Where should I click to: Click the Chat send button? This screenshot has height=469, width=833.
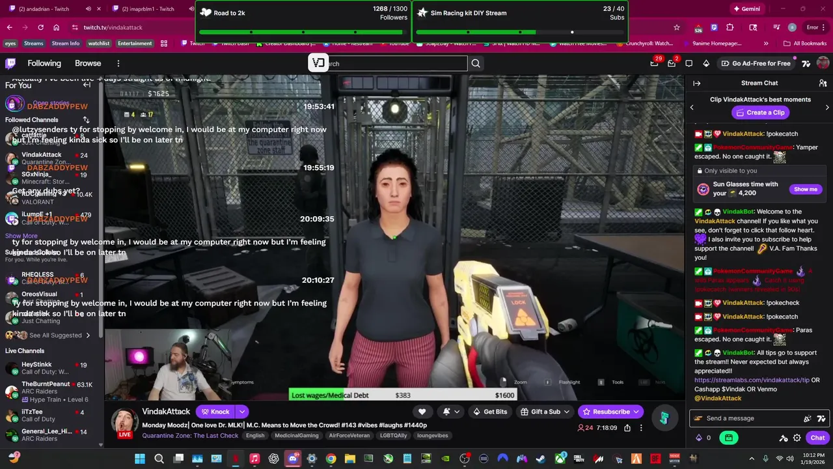(x=817, y=438)
